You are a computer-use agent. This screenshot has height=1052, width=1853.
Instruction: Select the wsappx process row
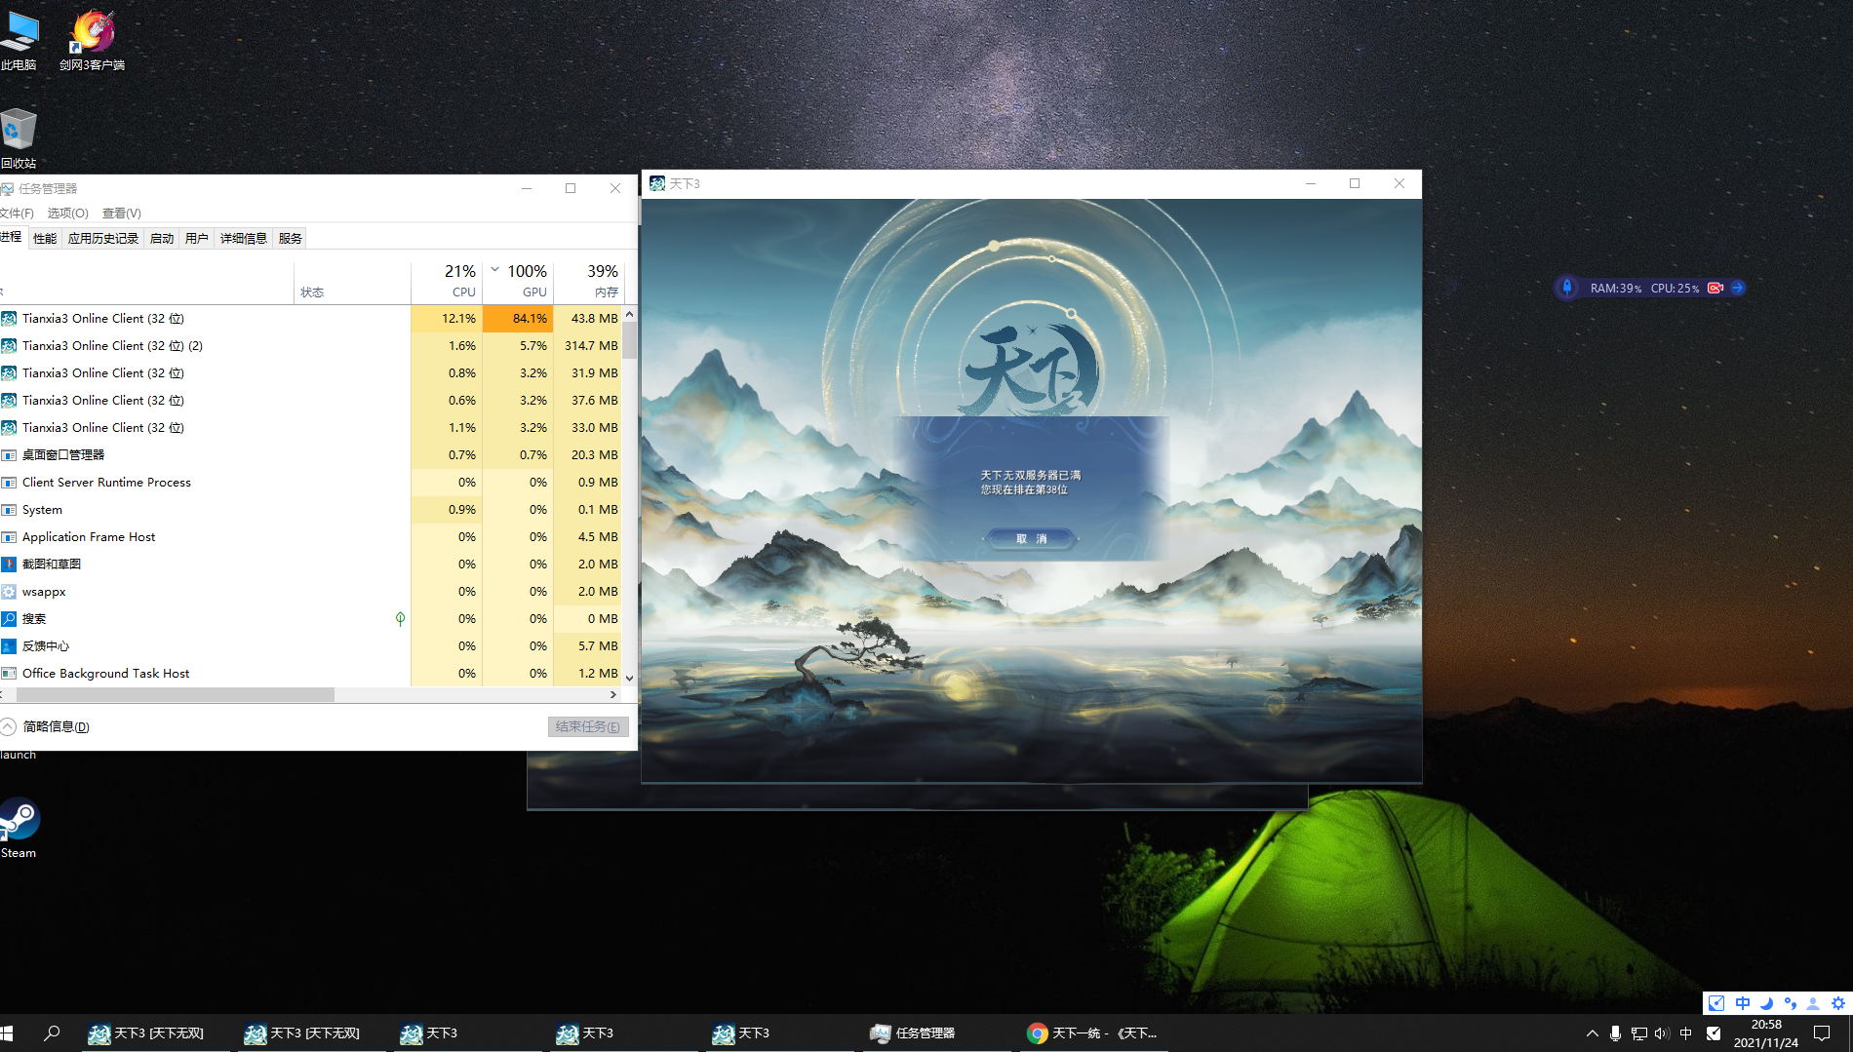311,592
